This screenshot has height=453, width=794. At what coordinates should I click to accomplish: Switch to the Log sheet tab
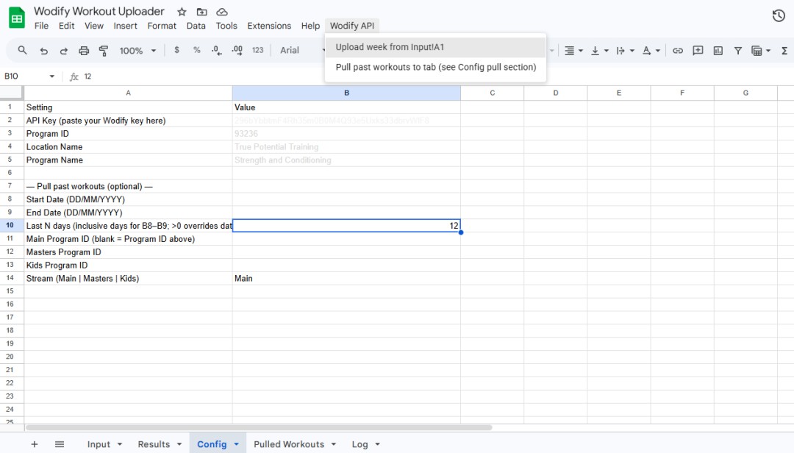[360, 444]
